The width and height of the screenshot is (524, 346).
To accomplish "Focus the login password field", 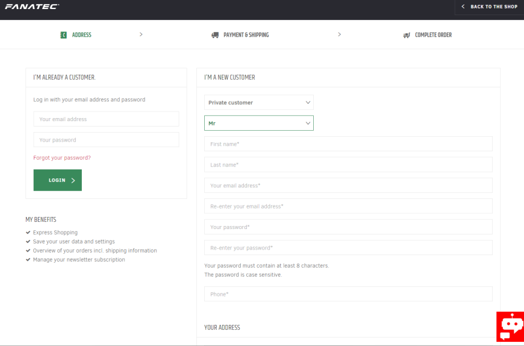I will tap(106, 140).
